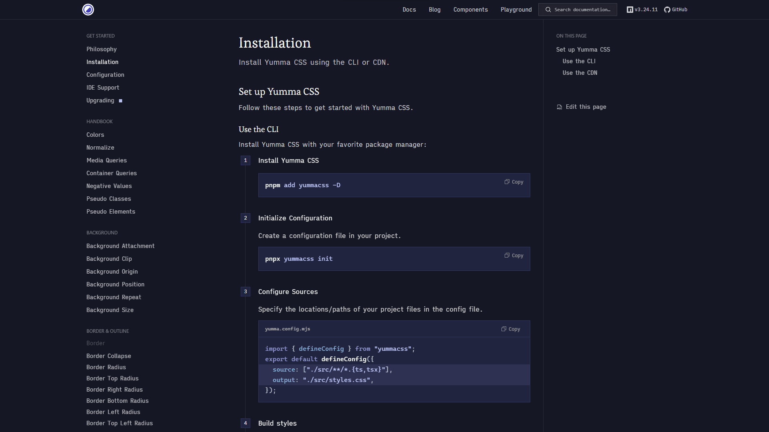
Task: Open Background Attachment page
Action: pyautogui.click(x=121, y=246)
